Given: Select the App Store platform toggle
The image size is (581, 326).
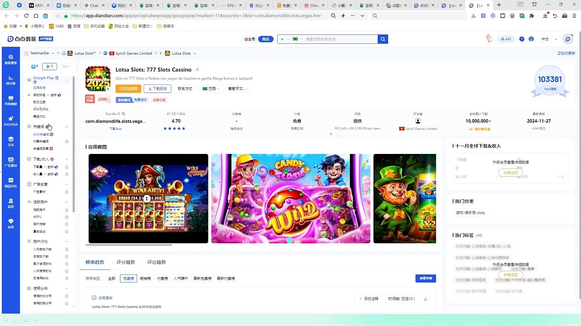Looking at the screenshot, I should click(34, 66).
